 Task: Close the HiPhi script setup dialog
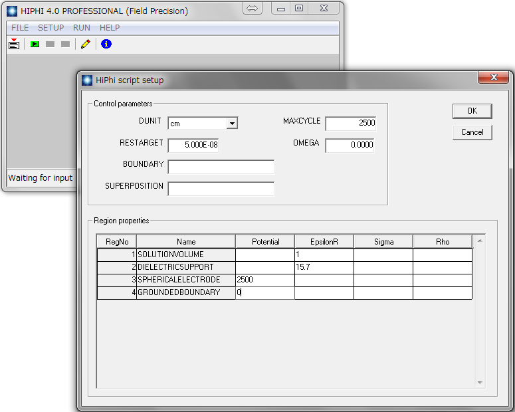click(x=494, y=77)
